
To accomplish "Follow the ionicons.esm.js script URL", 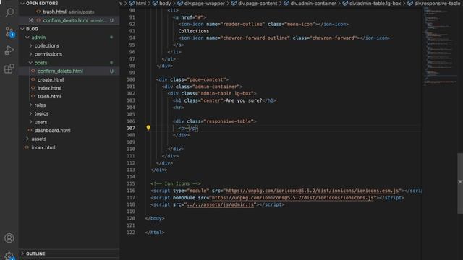I will pos(312,191).
